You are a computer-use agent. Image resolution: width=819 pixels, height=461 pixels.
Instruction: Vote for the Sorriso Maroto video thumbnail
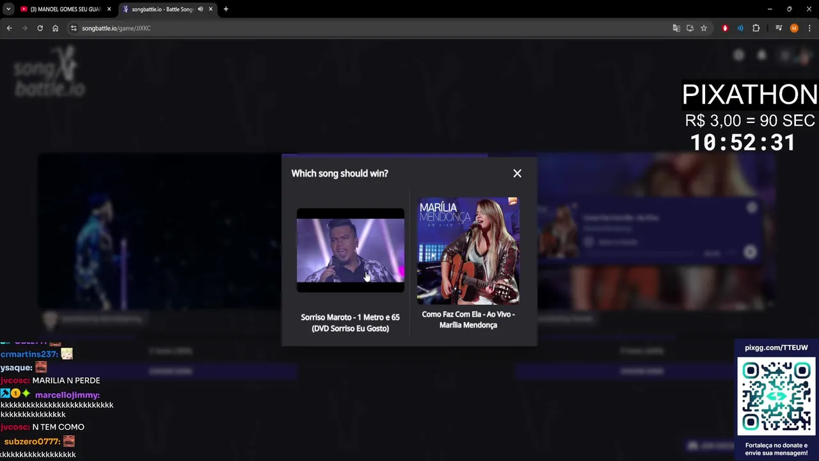click(351, 250)
